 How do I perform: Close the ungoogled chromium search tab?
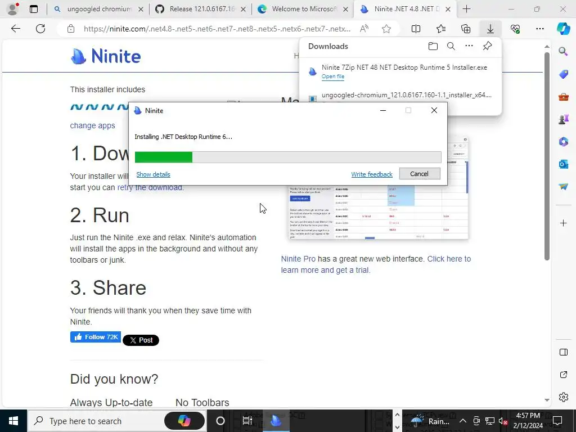click(x=141, y=10)
